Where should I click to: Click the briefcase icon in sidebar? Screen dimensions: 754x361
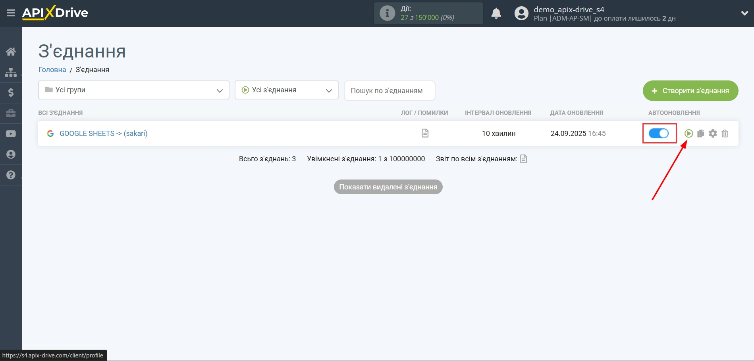[11, 113]
